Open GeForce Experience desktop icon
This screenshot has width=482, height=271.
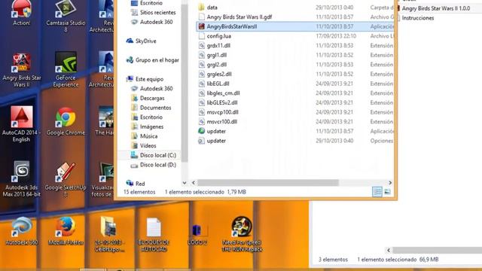click(66, 70)
